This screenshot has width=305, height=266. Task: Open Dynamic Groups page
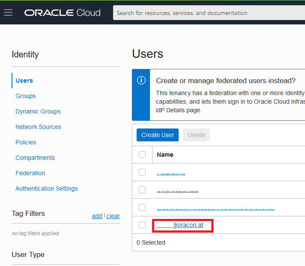click(38, 111)
